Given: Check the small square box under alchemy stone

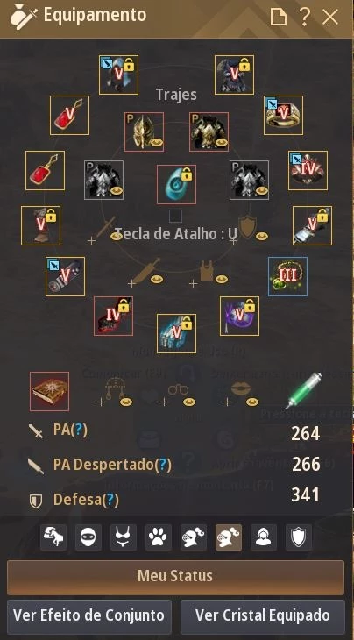Looking at the screenshot, I should point(175,216).
